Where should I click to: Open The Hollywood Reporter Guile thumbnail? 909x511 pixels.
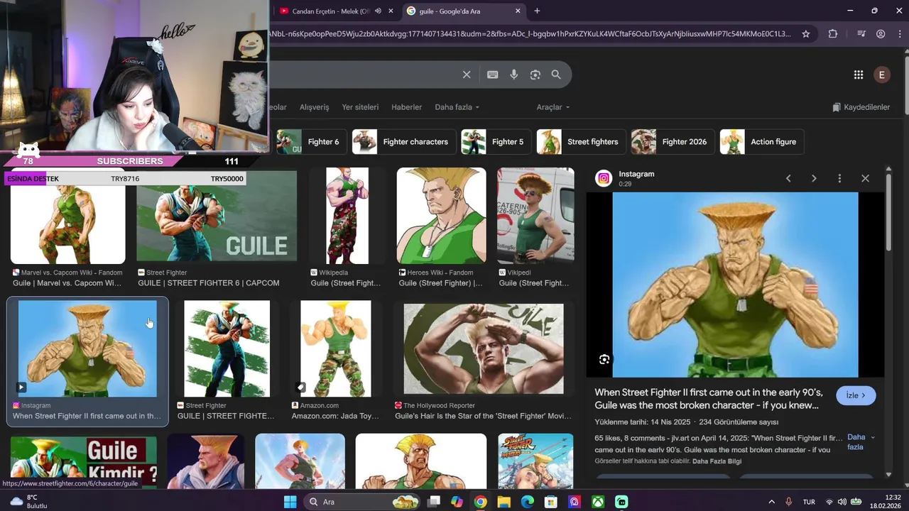(x=484, y=348)
